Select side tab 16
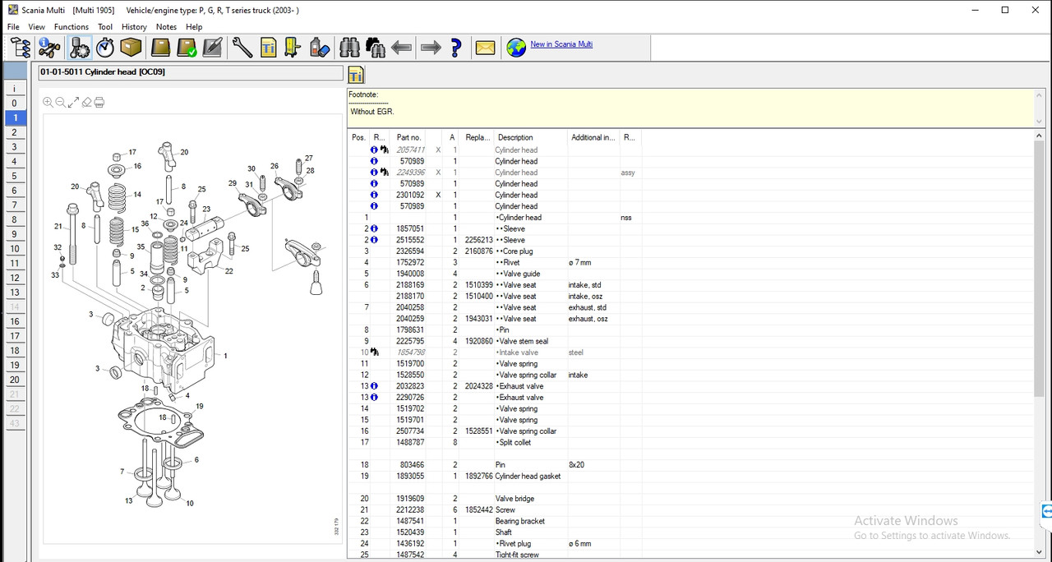 tap(14, 321)
